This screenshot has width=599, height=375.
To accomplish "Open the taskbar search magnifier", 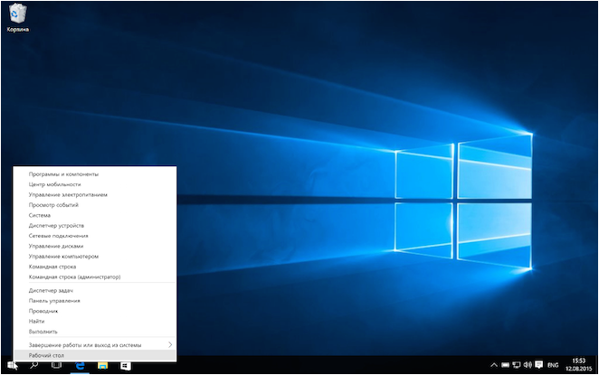I will tap(34, 365).
